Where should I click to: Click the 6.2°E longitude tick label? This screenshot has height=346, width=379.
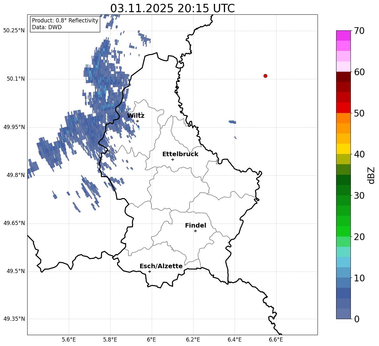193,340
